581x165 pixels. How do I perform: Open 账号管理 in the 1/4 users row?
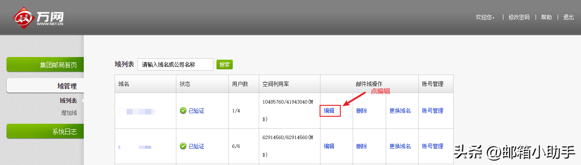432,111
